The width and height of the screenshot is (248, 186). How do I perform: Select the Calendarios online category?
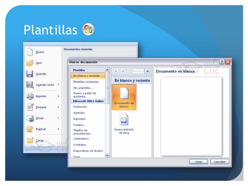(x=81, y=139)
